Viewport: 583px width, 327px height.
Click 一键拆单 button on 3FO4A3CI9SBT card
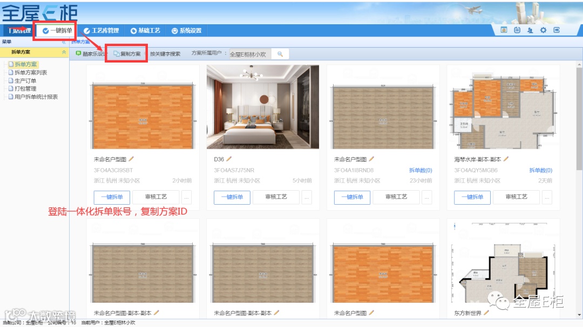112,197
